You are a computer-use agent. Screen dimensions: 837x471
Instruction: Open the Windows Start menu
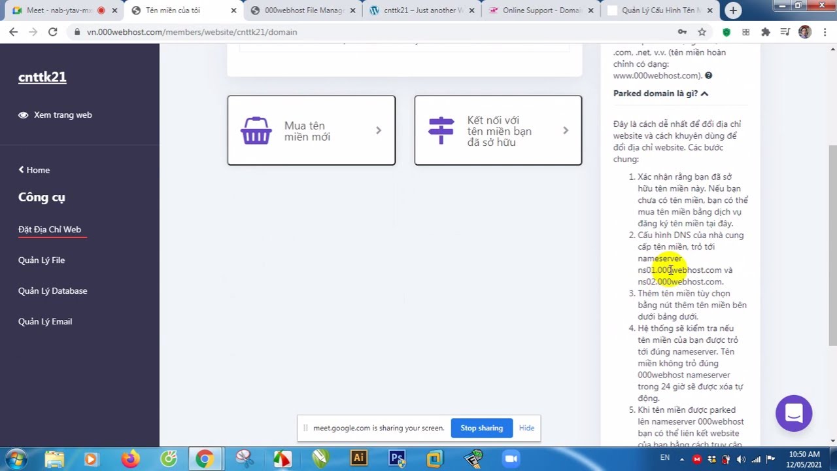[16, 459]
